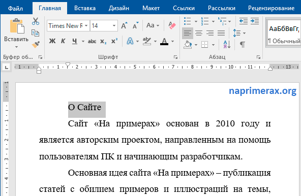Activate the Format Painter brush
Viewport: 301px width, 196px height.
pos(36,45)
